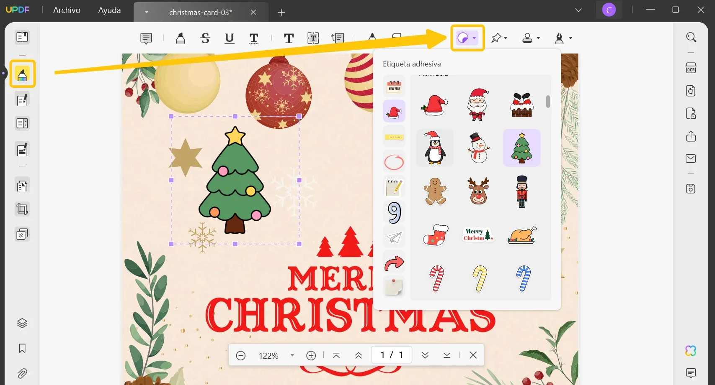The height and width of the screenshot is (385, 715).
Task: Select the Highlight text tool
Action: [x=181, y=38]
